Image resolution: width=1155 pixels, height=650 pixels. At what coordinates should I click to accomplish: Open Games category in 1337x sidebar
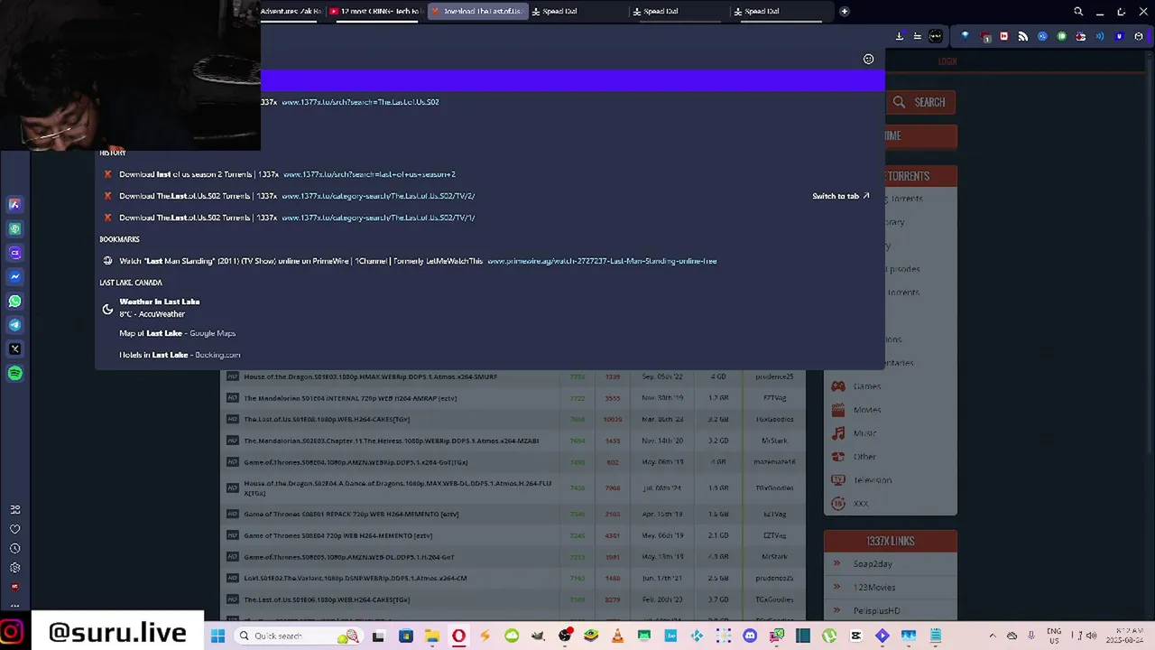click(x=866, y=386)
